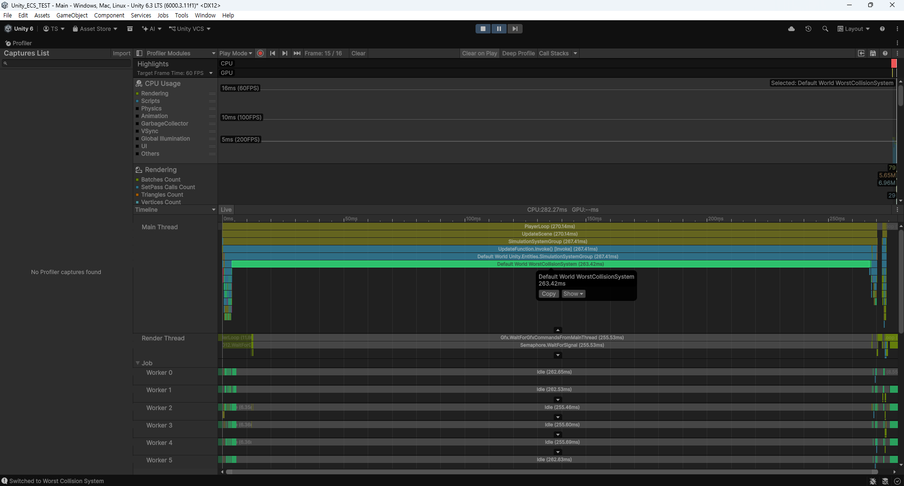Image resolution: width=904 pixels, height=486 pixels.
Task: Click save profiler data icon
Action: pos(873,53)
